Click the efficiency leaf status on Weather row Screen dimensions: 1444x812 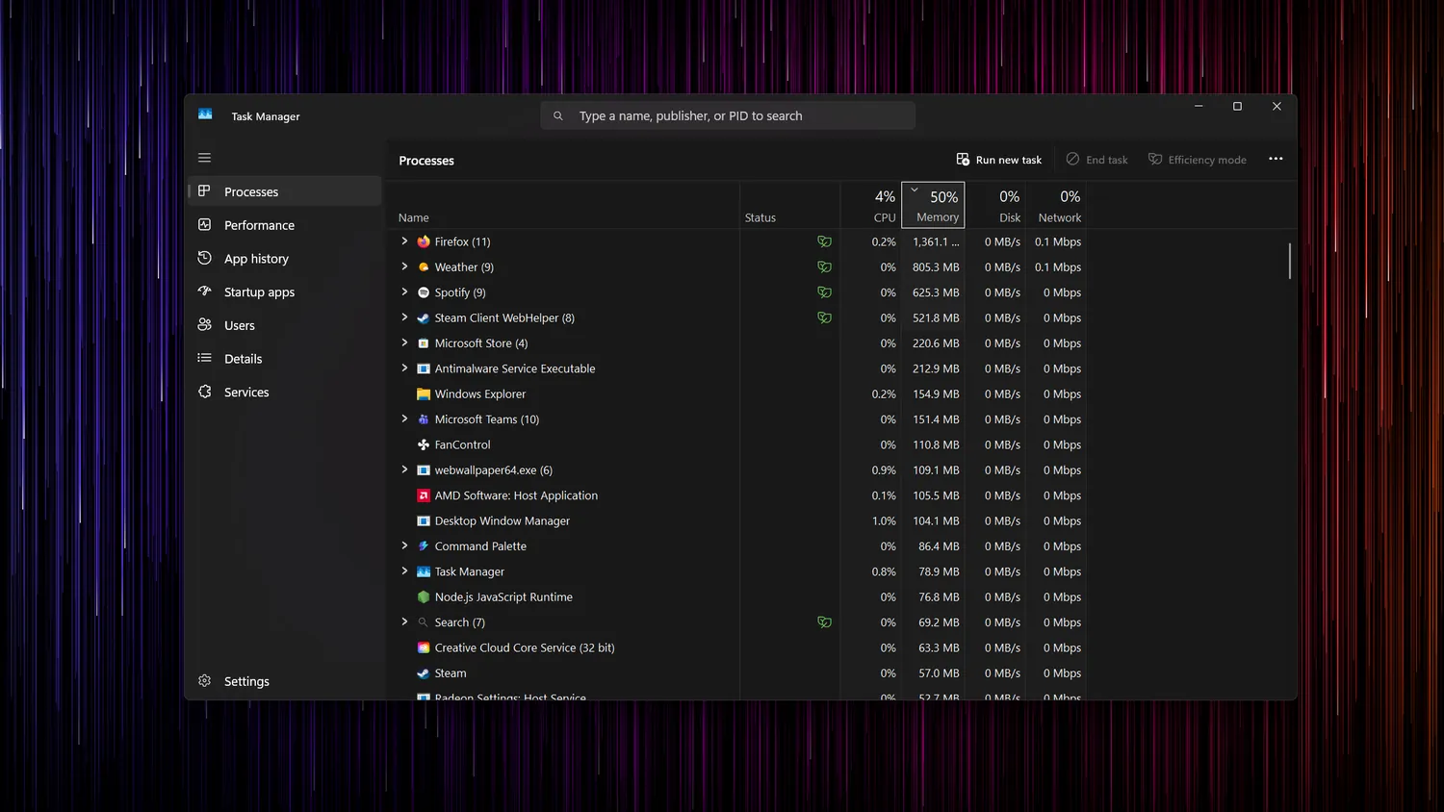[x=824, y=267]
